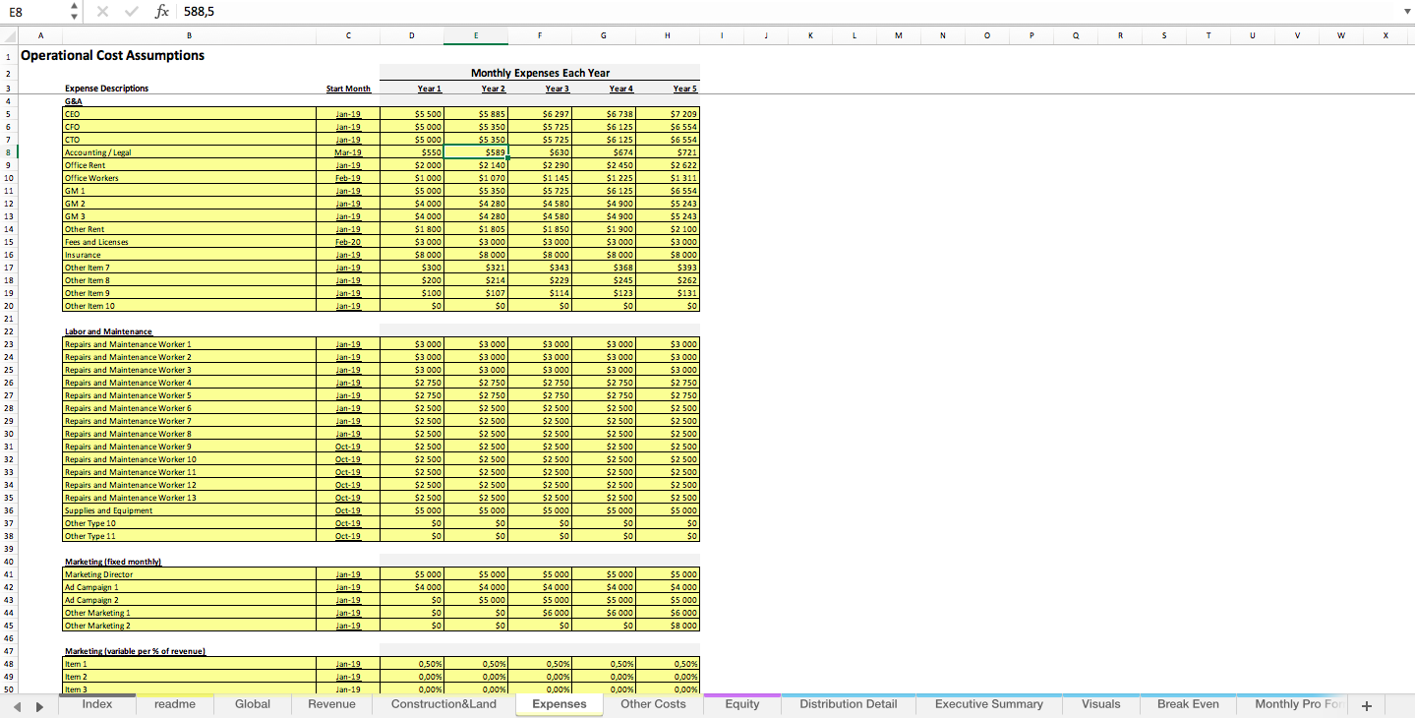Click the Cancel (X) icon beside the formula bar
This screenshot has width=1415, height=718.
coord(103,13)
